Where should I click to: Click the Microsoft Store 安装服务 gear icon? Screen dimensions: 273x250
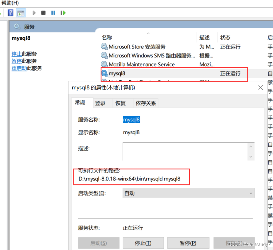[x=104, y=47]
